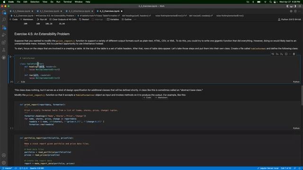Switch to the 4_1_Classes.ipynb tab

click(21, 11)
